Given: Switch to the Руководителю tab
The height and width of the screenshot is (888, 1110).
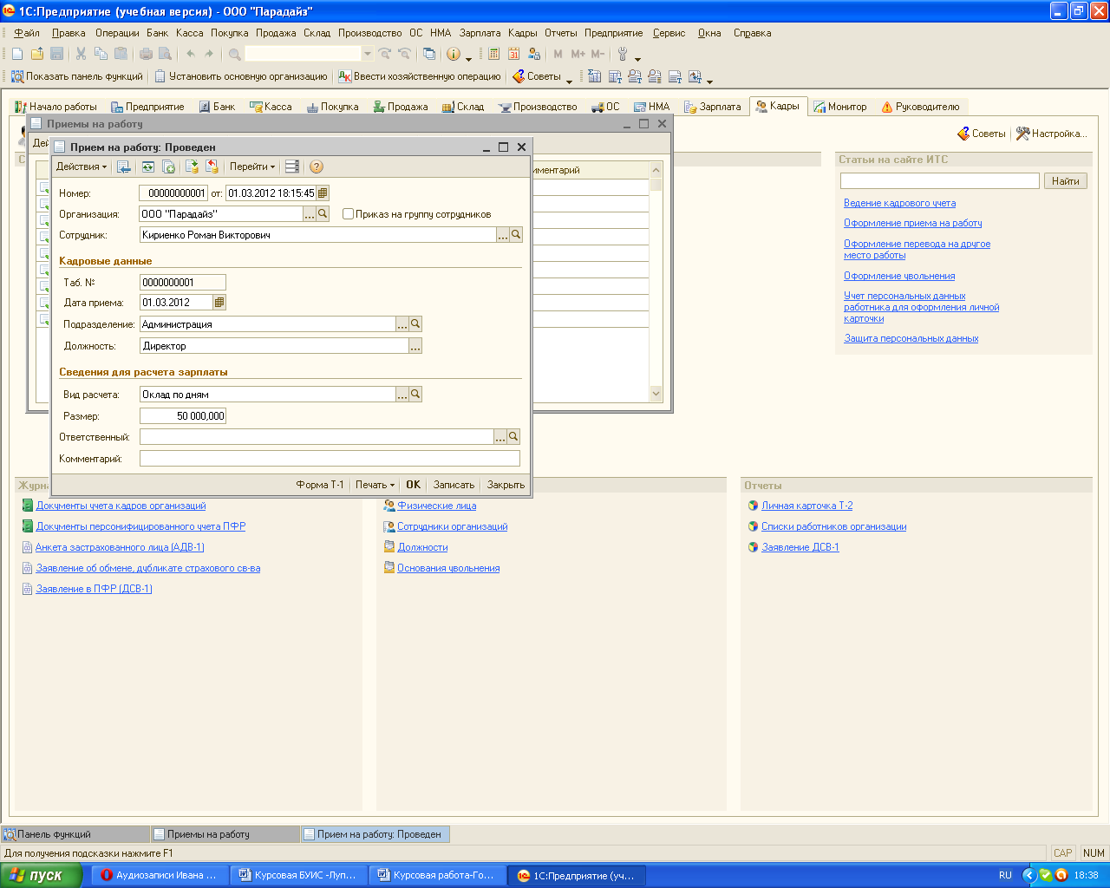Looking at the screenshot, I should click(920, 107).
